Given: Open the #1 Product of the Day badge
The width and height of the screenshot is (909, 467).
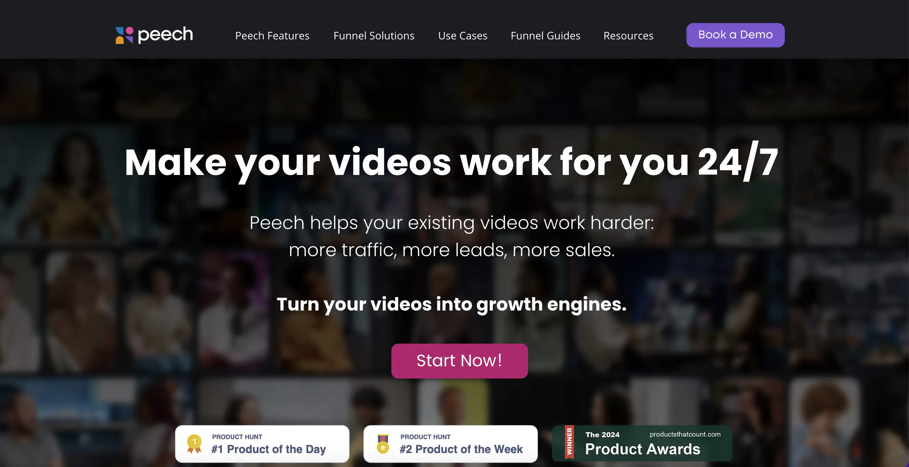Looking at the screenshot, I should (262, 443).
